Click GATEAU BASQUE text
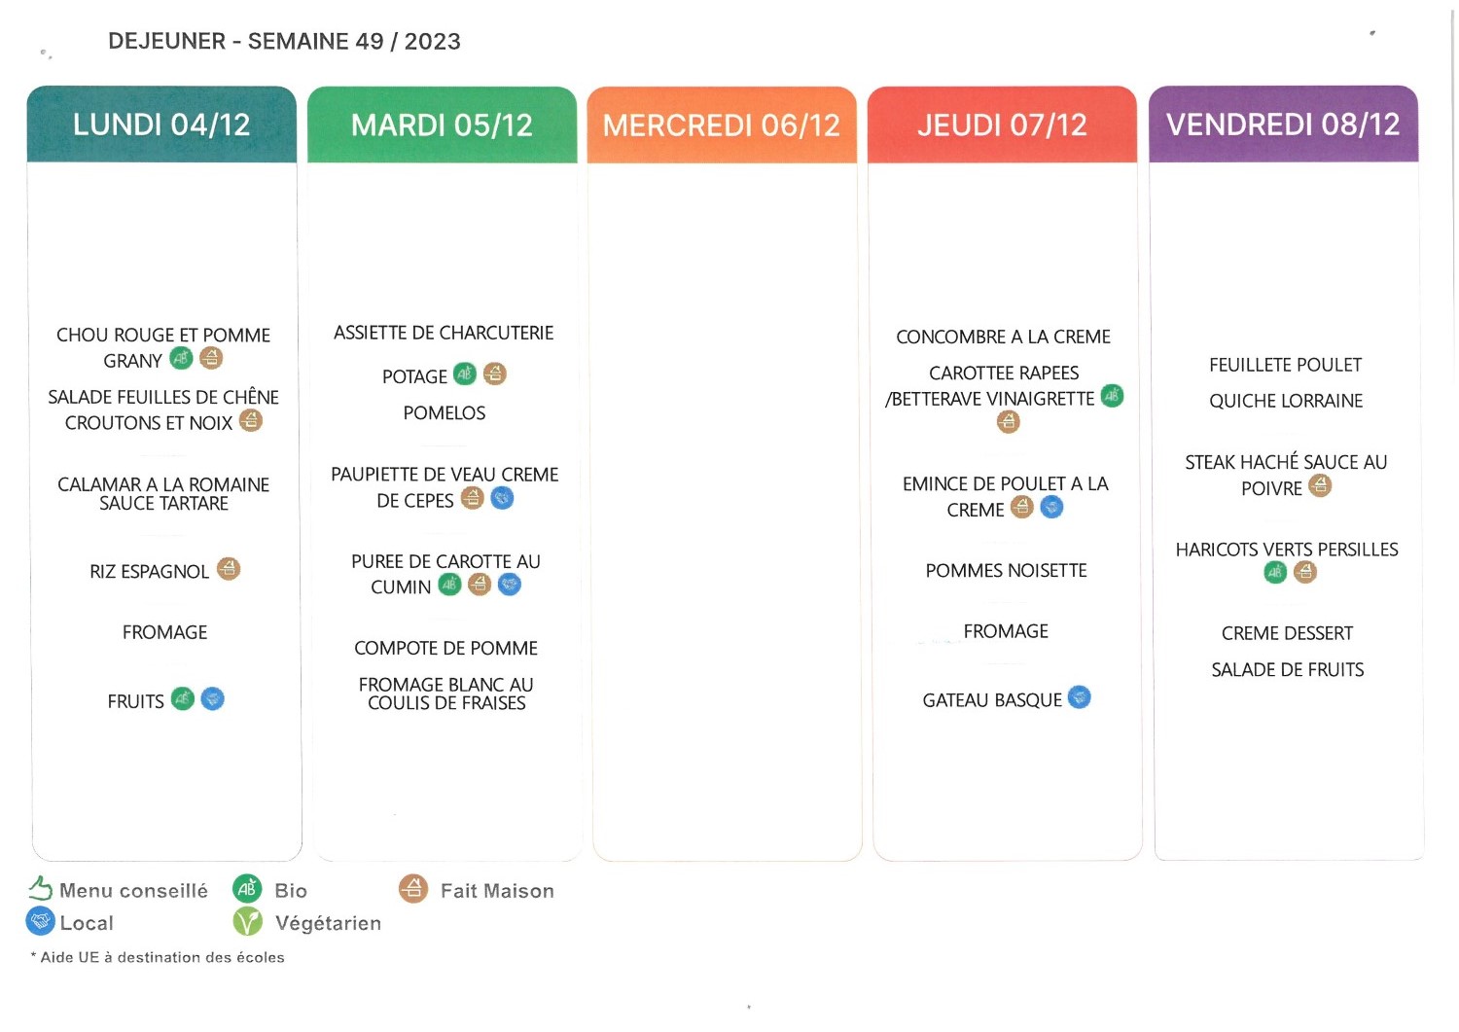This screenshot has width=1459, height=1032. [x=992, y=700]
